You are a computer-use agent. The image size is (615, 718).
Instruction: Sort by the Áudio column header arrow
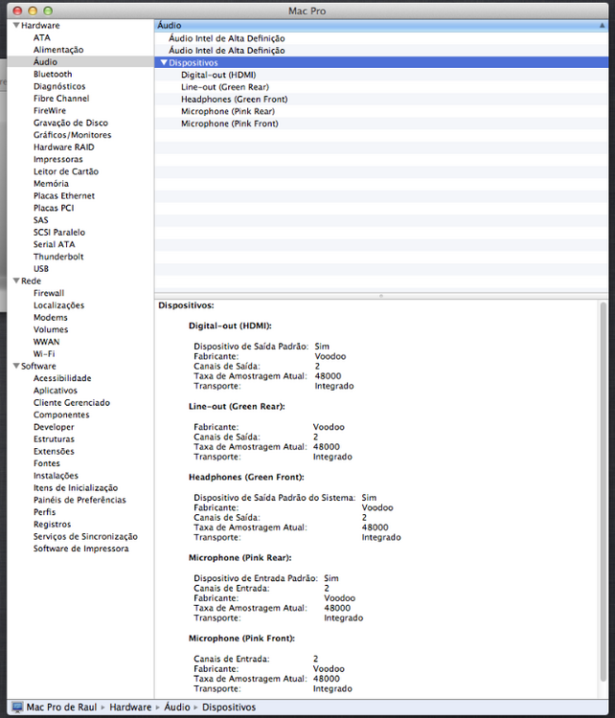coord(602,26)
